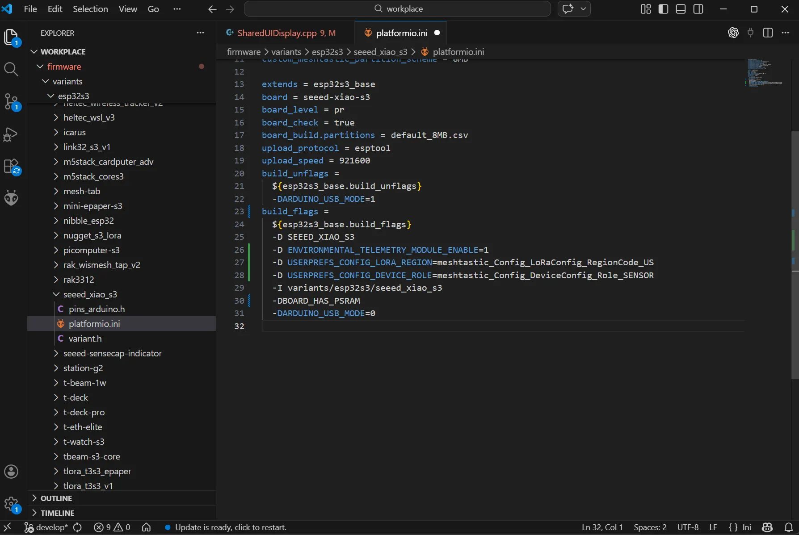799x535 pixels.
Task: Click the workplace command center search box
Action: 398,9
